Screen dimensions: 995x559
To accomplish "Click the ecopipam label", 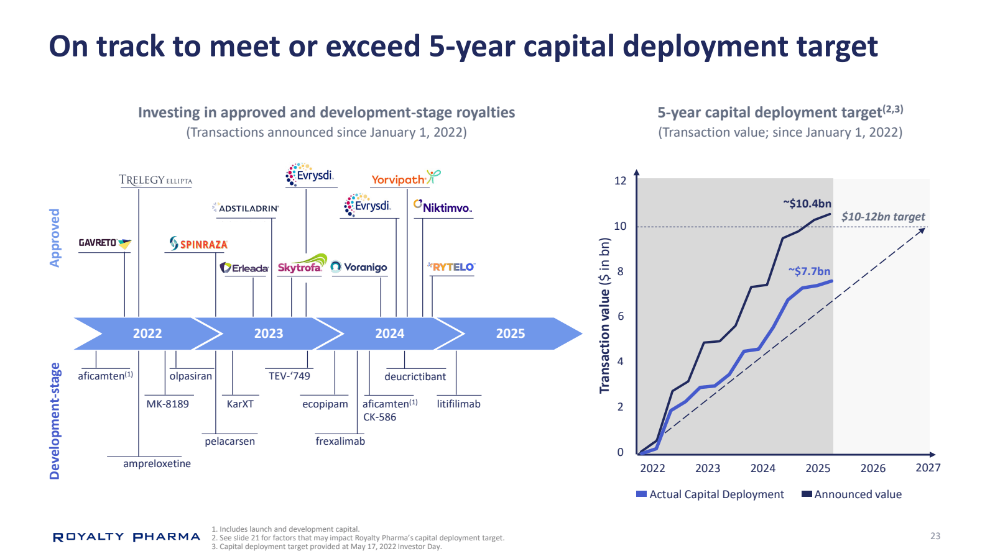I will [x=325, y=404].
